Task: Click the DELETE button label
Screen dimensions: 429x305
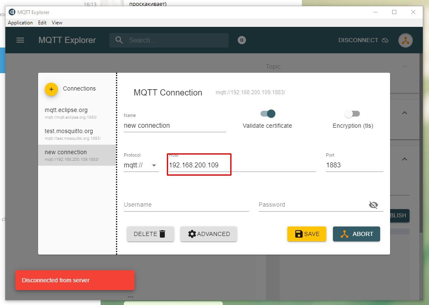Action: point(145,234)
